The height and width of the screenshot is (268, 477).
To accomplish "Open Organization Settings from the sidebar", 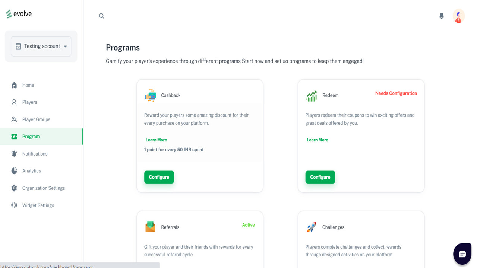I will click(44, 188).
